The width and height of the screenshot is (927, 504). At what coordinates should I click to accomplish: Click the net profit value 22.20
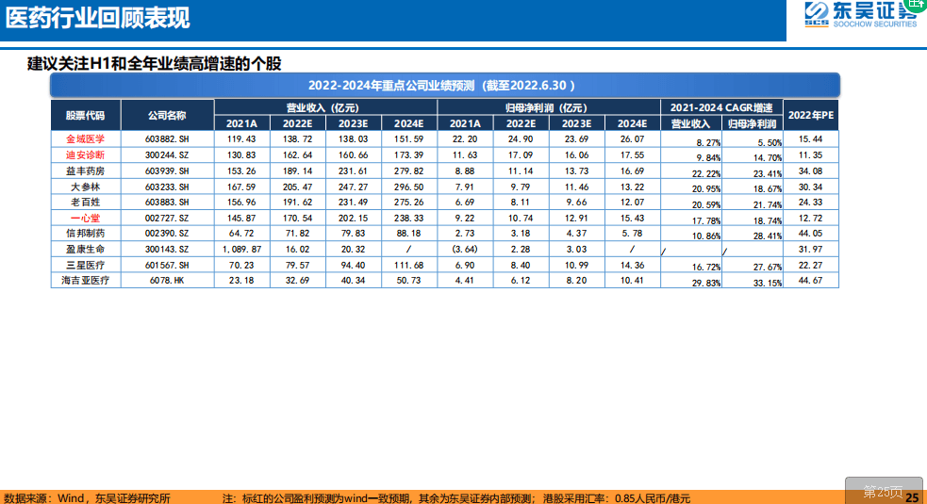pyautogui.click(x=465, y=139)
